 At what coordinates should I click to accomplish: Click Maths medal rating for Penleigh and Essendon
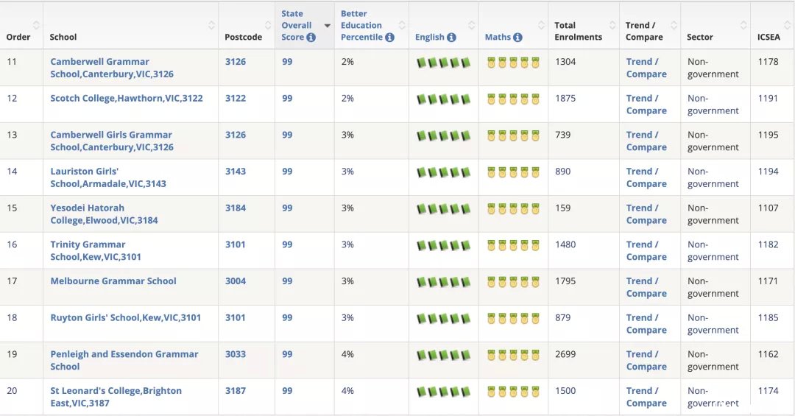click(x=513, y=355)
